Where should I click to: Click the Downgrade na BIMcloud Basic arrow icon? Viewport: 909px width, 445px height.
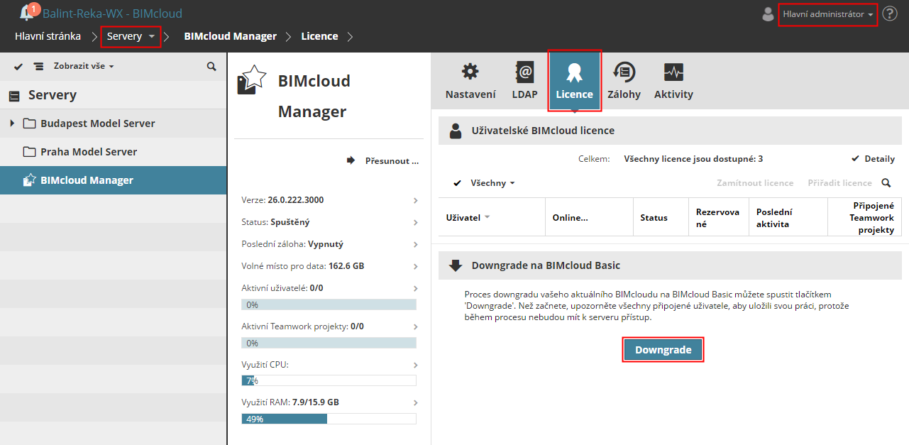tap(456, 266)
